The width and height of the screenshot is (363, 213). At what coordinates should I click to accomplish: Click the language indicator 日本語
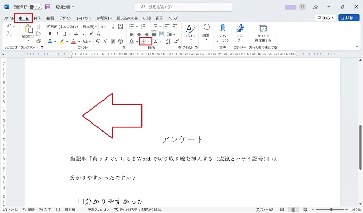click(70, 209)
